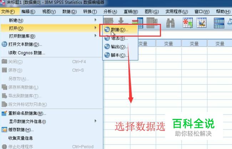The height and width of the screenshot is (149, 232).
Task: Click the rightmost 变量 column header
Action: pos(220,44)
